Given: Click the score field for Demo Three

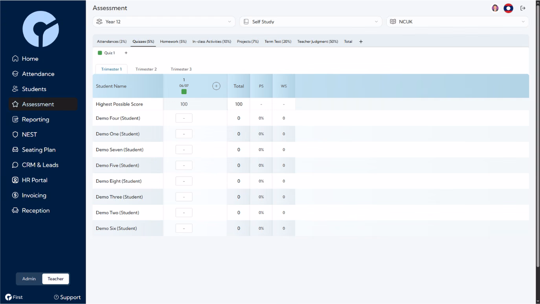Looking at the screenshot, I should click(184, 197).
